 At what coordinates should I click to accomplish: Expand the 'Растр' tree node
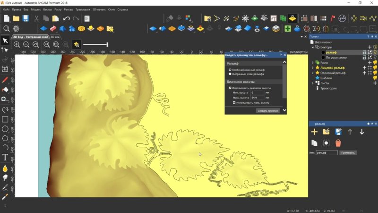[x=312, y=62]
